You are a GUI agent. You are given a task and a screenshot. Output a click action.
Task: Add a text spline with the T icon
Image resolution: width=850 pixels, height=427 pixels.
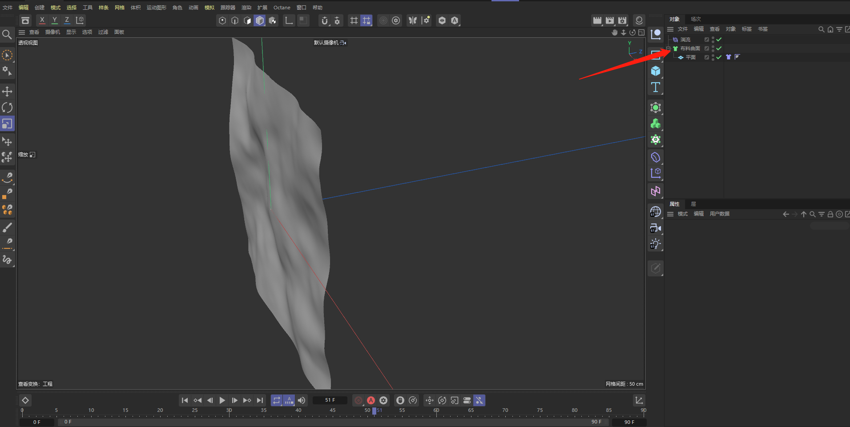pyautogui.click(x=655, y=87)
